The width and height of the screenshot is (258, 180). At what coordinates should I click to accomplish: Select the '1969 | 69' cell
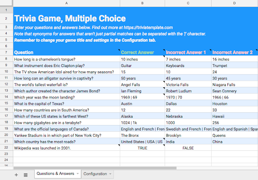point(142,97)
